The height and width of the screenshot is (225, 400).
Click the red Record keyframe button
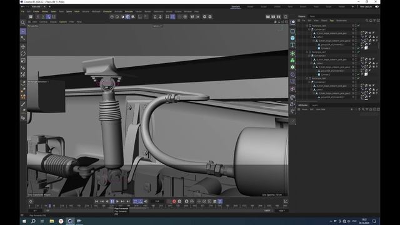tap(174, 201)
